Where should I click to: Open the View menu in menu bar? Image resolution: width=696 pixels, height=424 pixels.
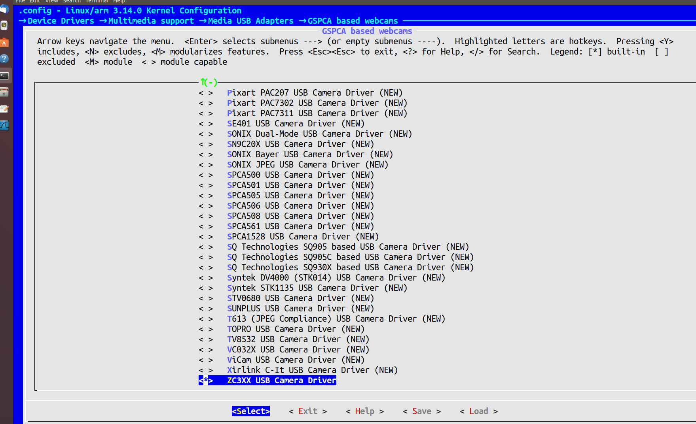[x=51, y=2]
